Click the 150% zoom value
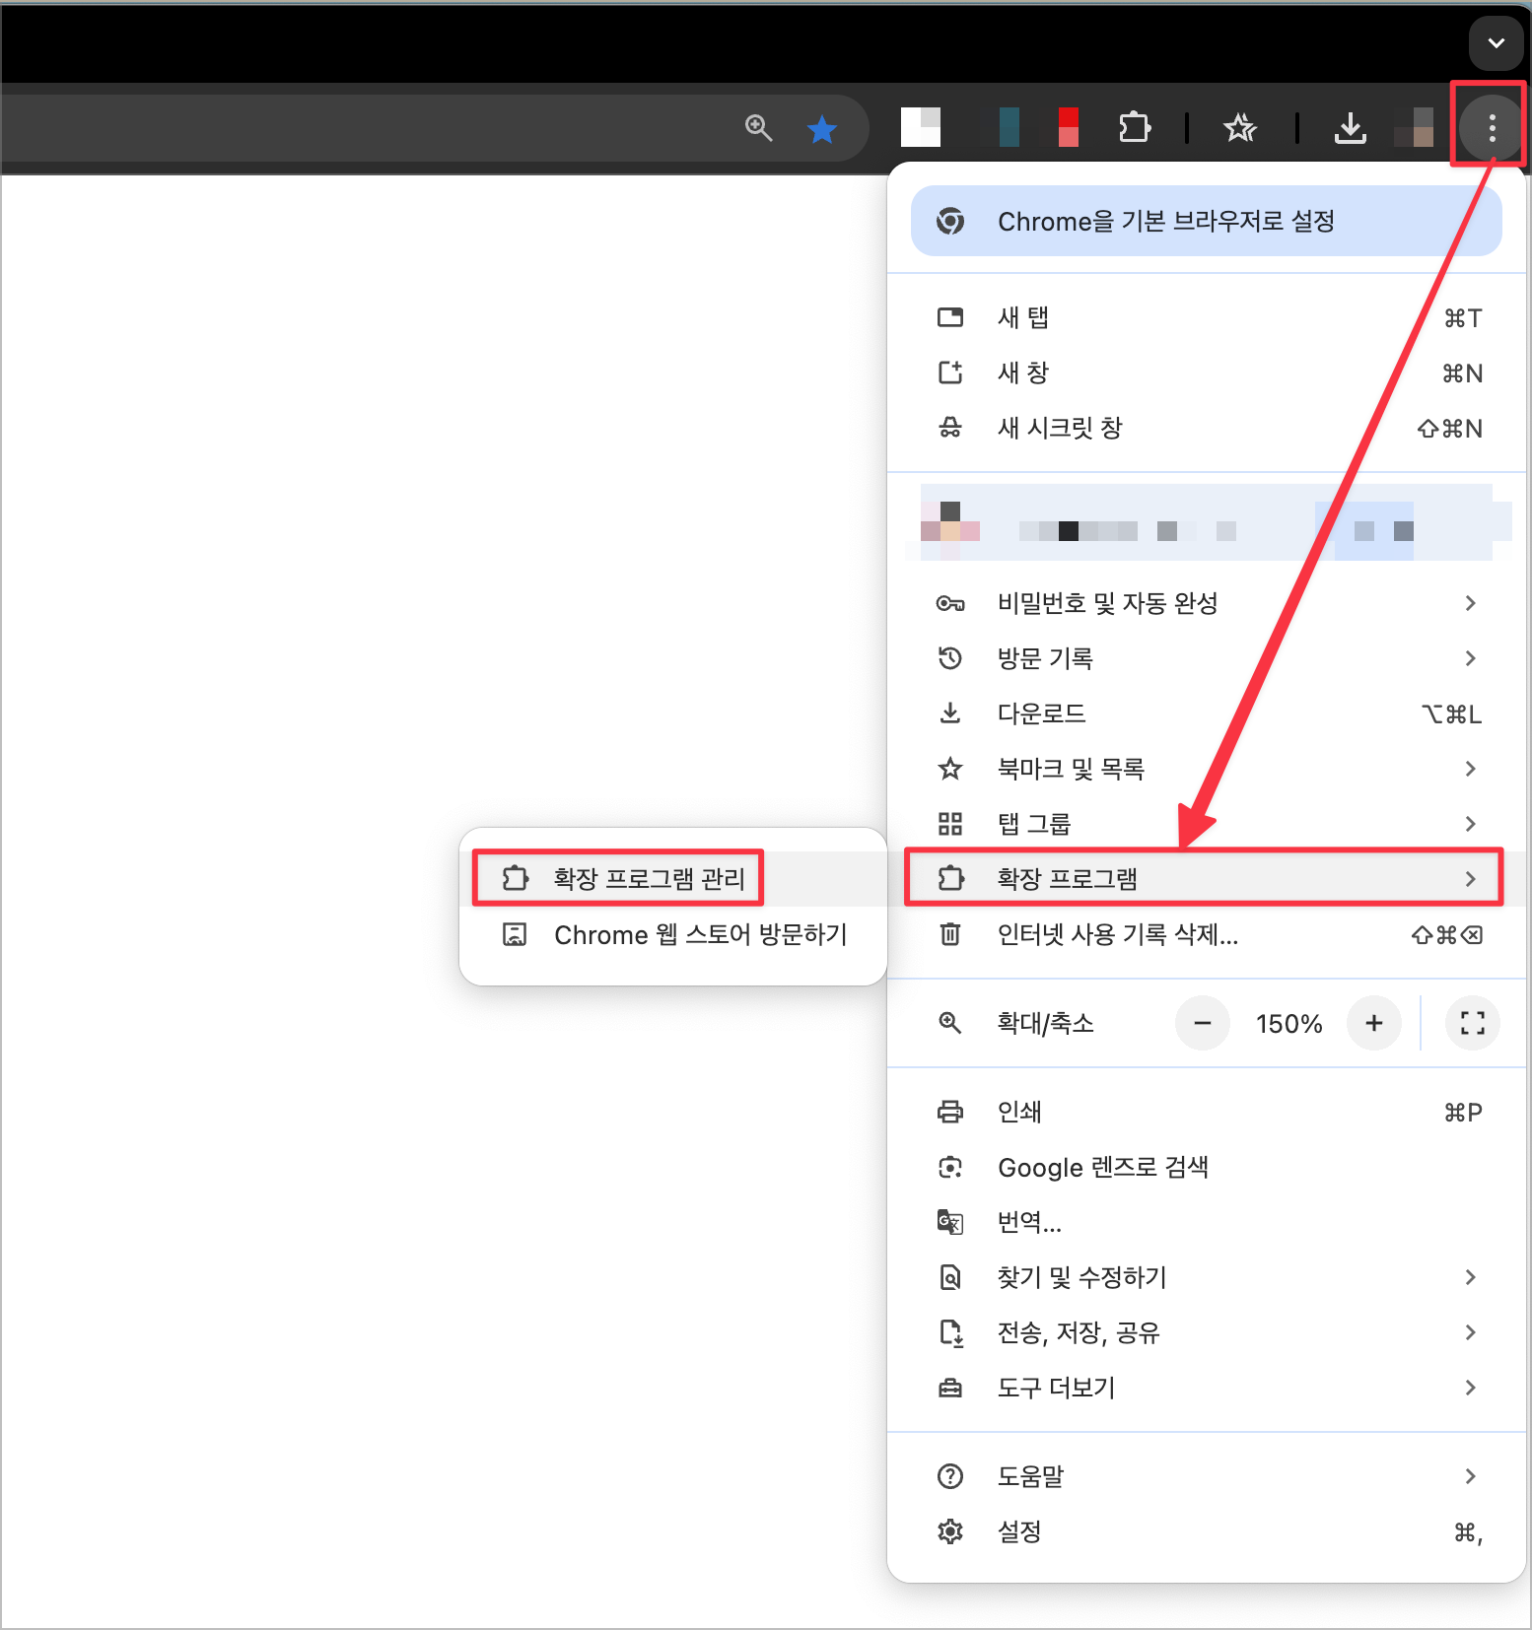Screen dimensions: 1532x1630 (x=1288, y=1024)
